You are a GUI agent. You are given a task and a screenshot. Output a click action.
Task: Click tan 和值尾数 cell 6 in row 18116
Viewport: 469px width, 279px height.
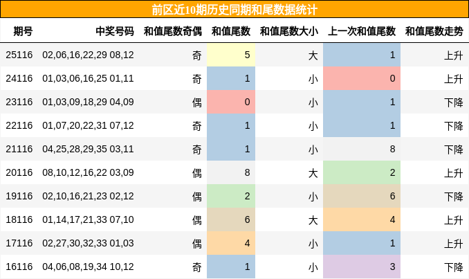point(231,219)
